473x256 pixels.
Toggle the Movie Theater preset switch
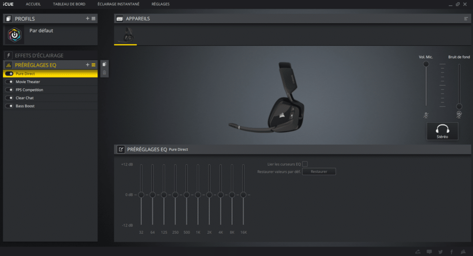[9, 82]
